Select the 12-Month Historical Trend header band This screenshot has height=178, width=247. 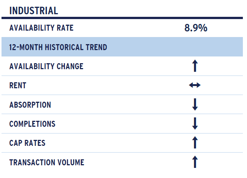pyautogui.click(x=122, y=47)
